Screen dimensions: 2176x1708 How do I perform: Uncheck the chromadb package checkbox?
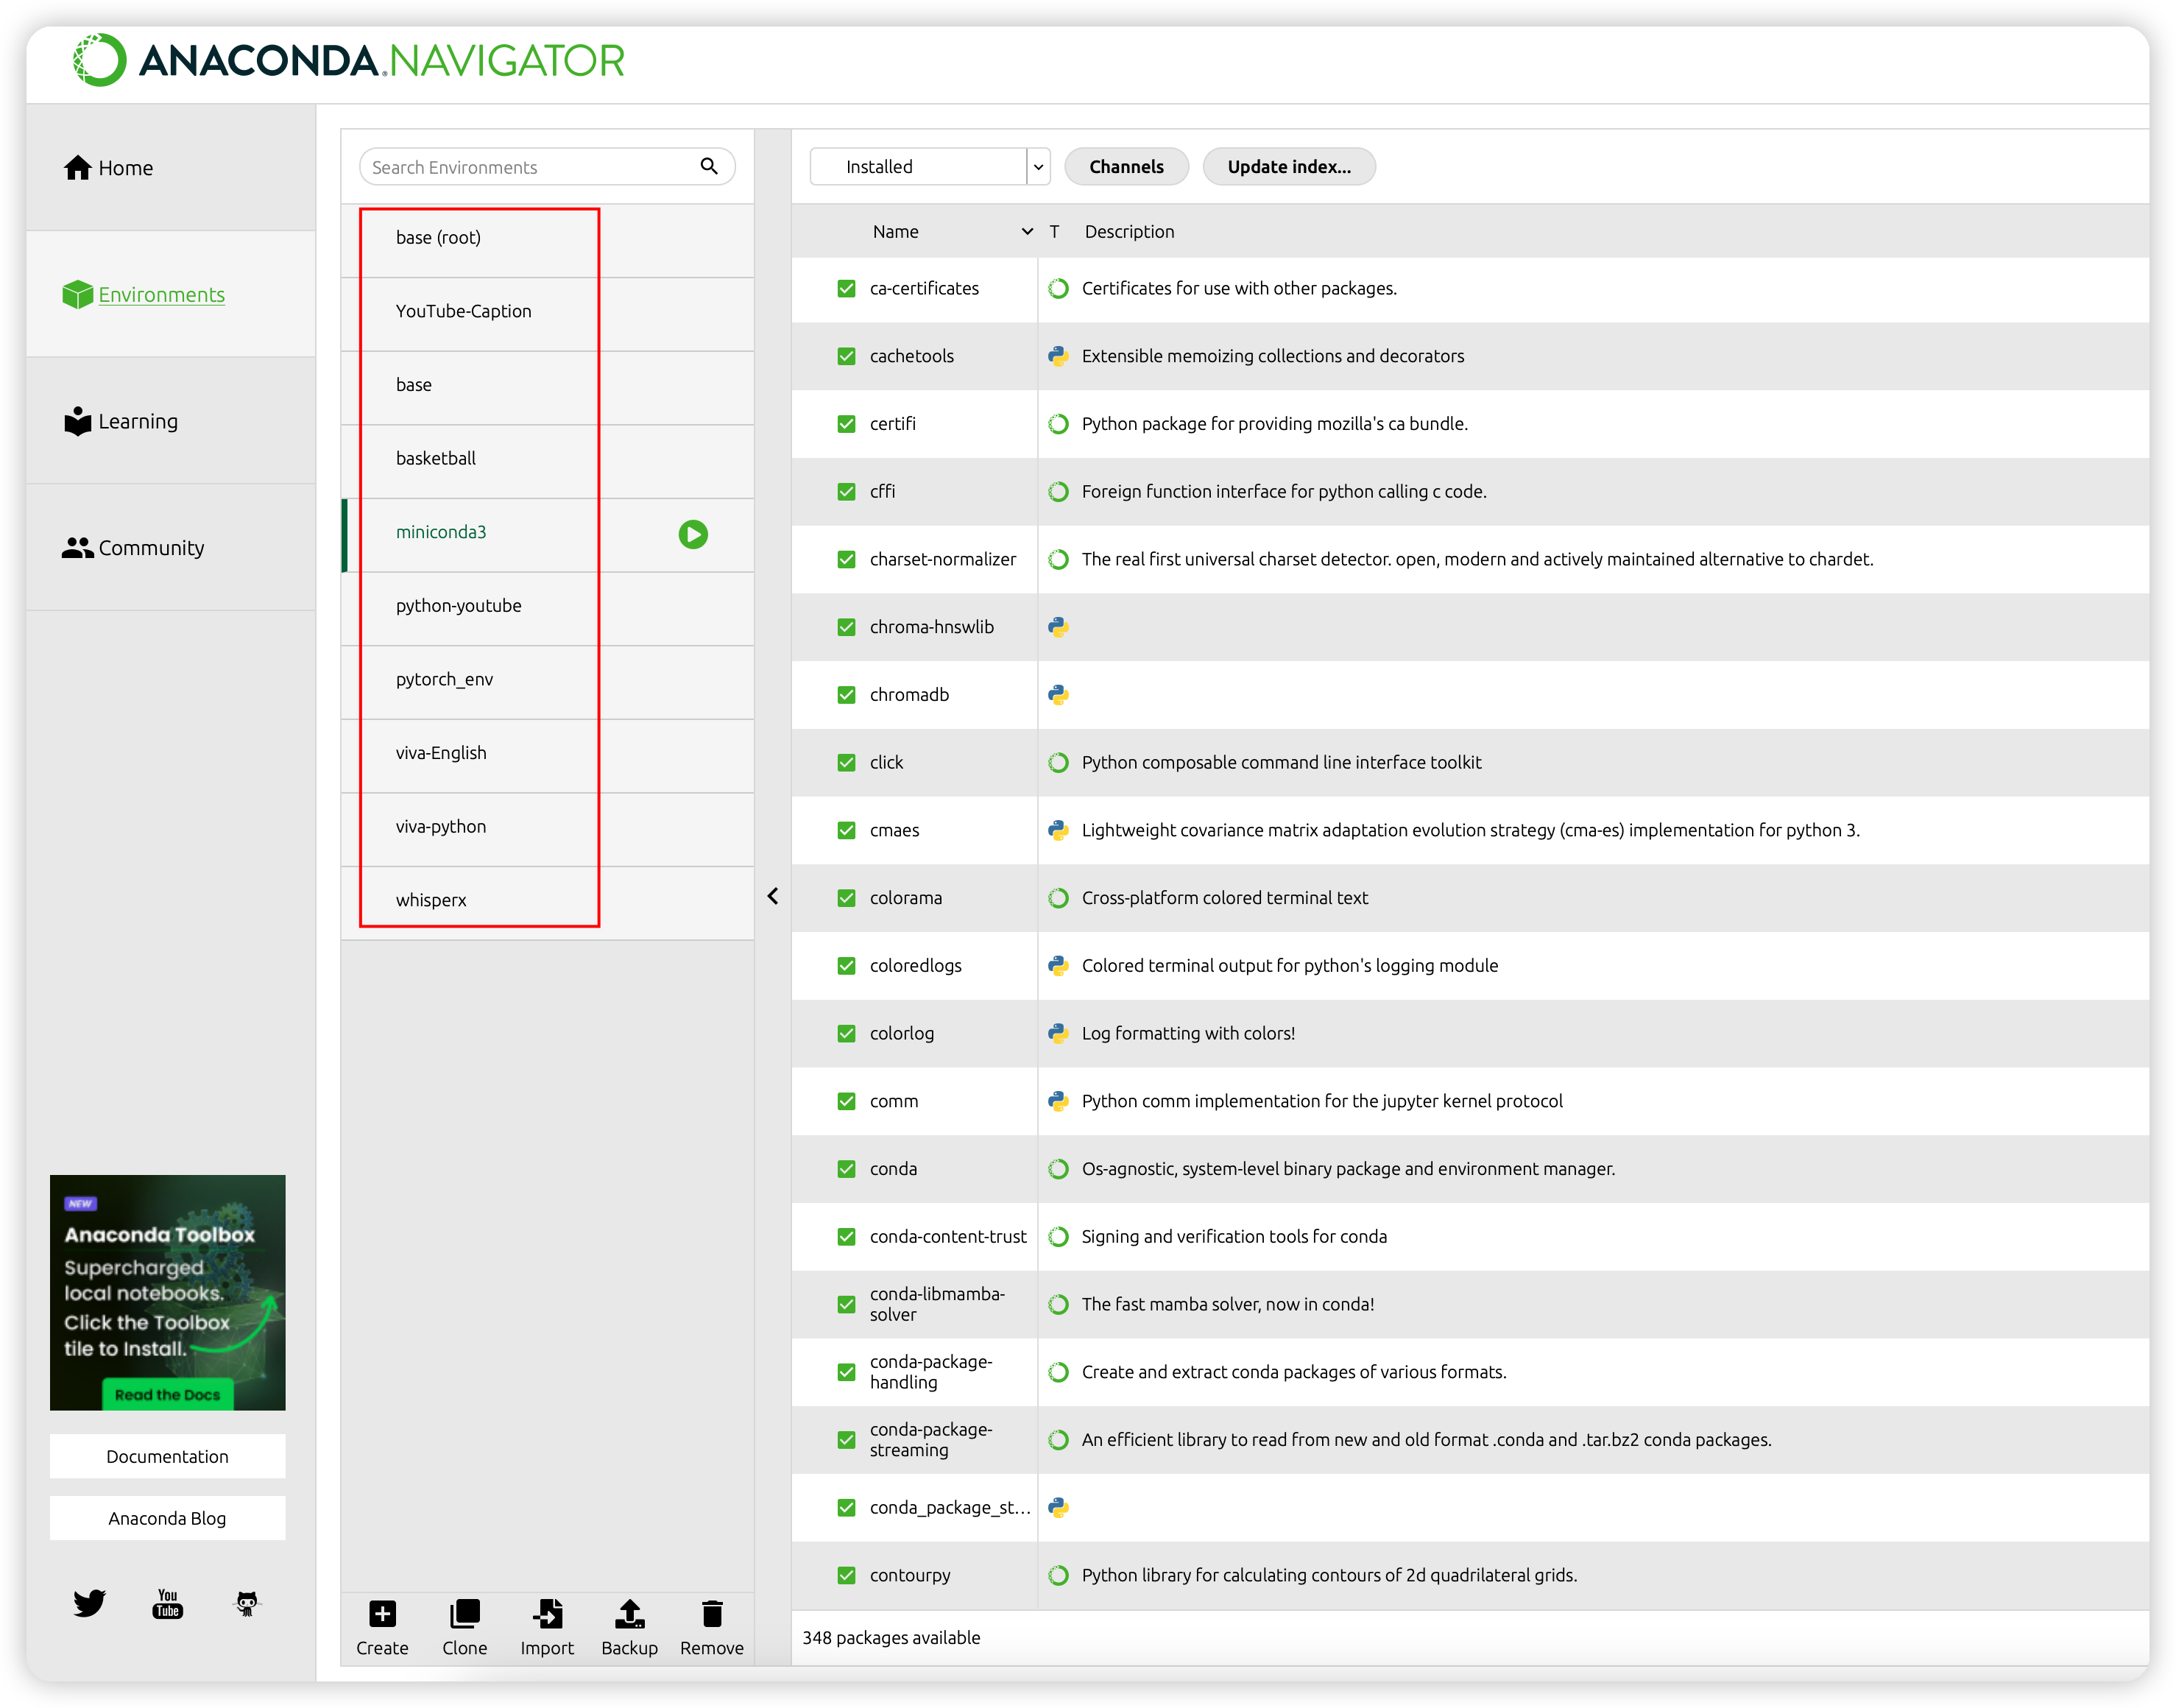[847, 695]
